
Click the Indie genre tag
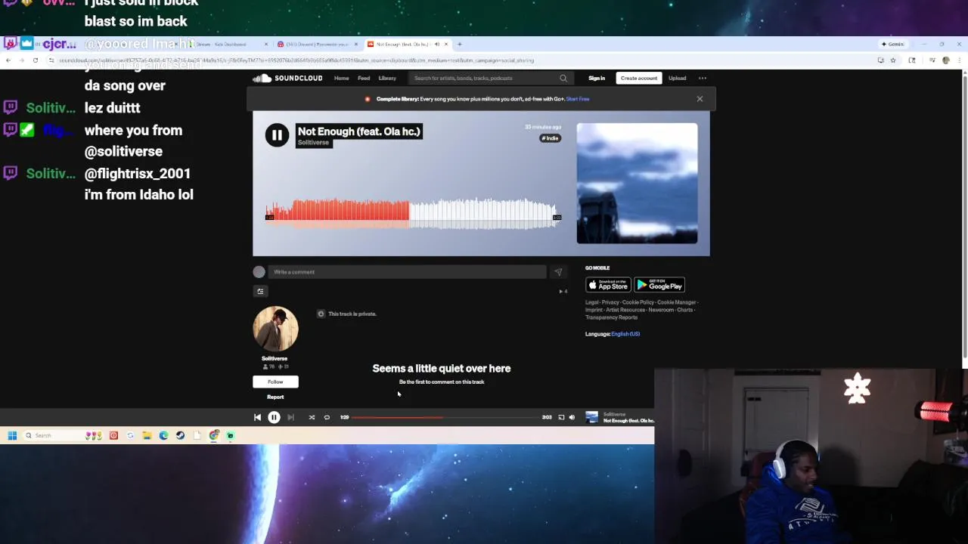tap(550, 138)
